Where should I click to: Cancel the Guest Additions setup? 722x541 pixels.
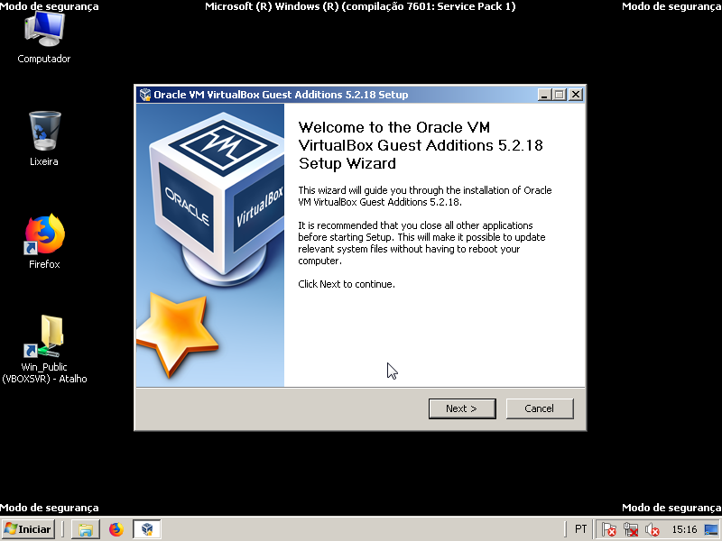pos(540,408)
